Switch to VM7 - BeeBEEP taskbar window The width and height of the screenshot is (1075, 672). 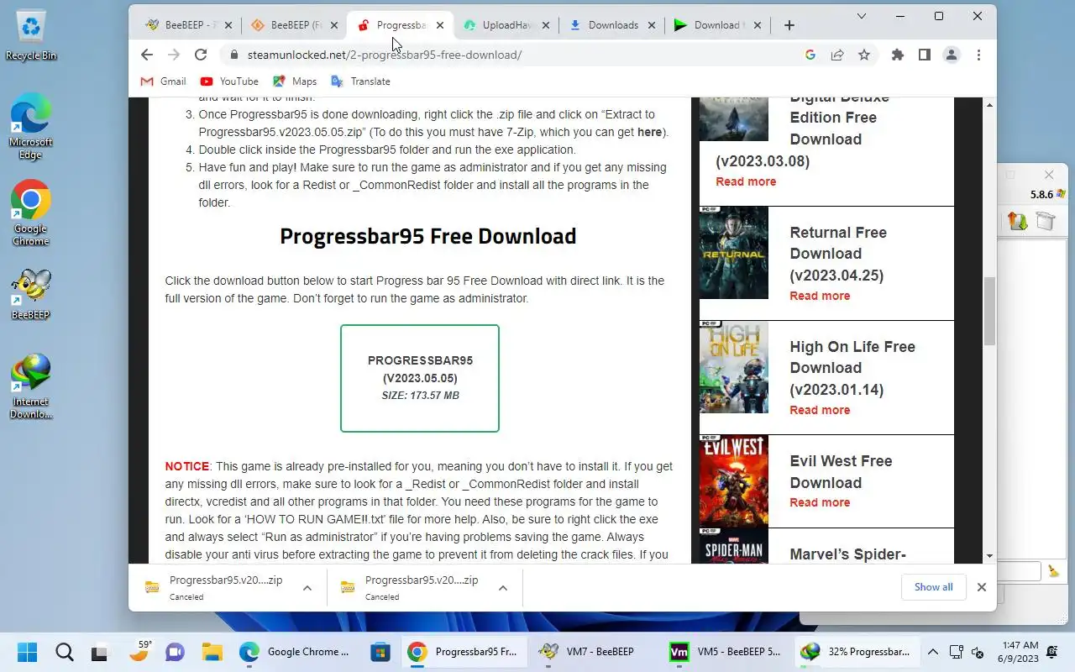click(x=591, y=652)
